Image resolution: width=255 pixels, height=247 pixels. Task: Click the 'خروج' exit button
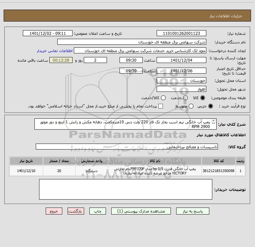54,211
